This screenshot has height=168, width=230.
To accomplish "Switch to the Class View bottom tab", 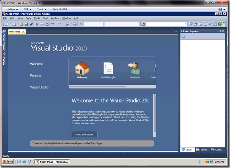I will [217, 150].
